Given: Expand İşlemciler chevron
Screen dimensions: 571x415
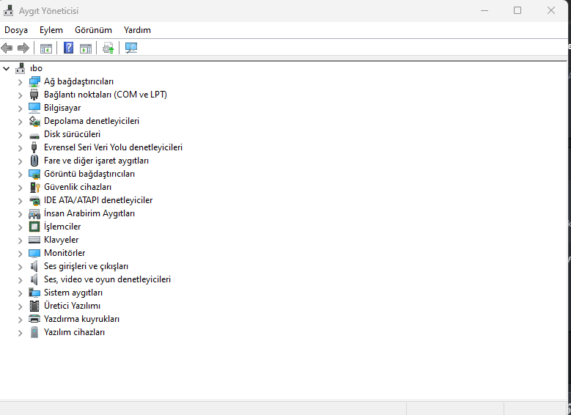Looking at the screenshot, I should pos(21,227).
